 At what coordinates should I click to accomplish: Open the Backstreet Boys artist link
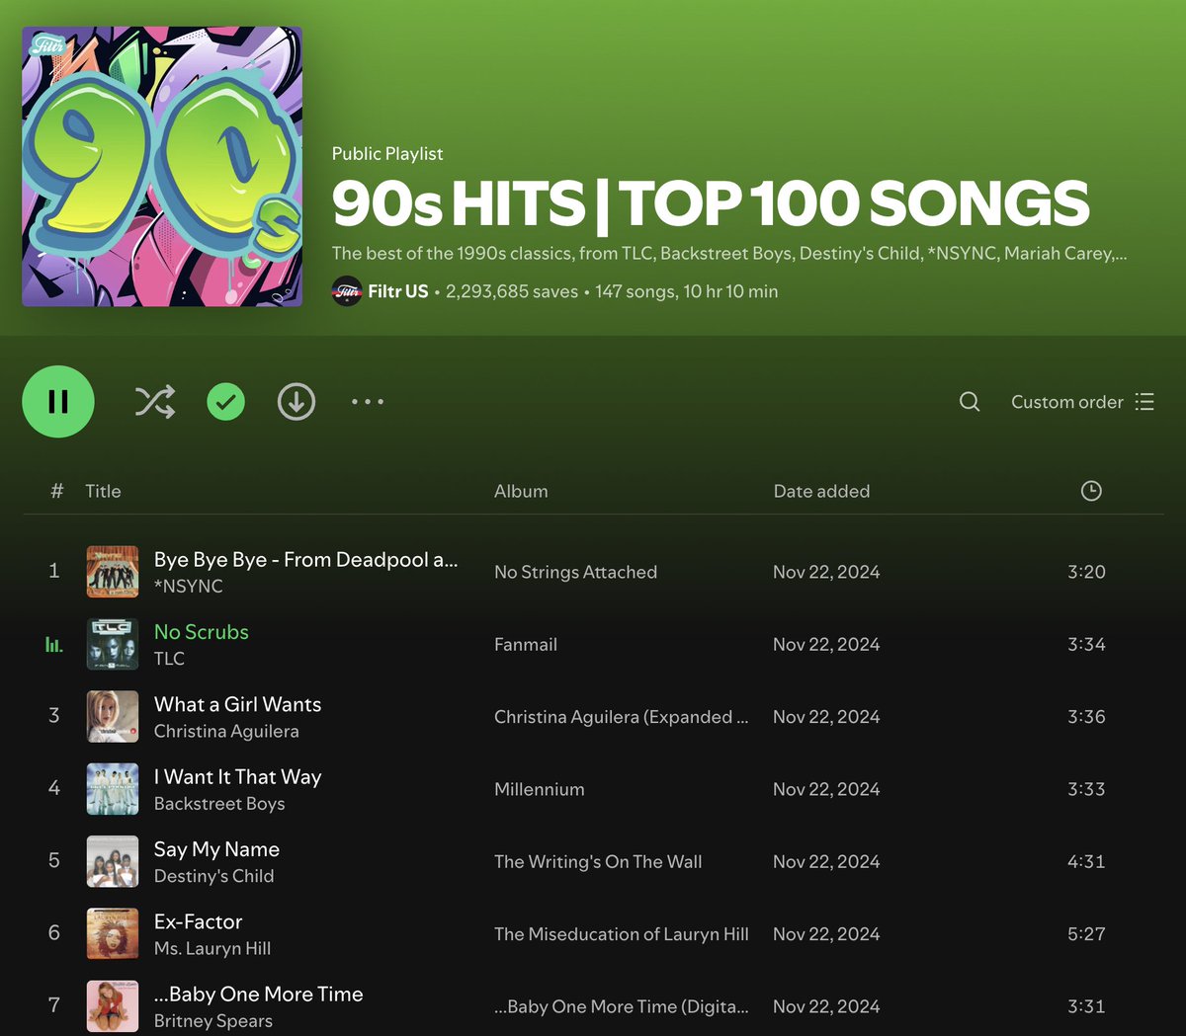(x=219, y=804)
